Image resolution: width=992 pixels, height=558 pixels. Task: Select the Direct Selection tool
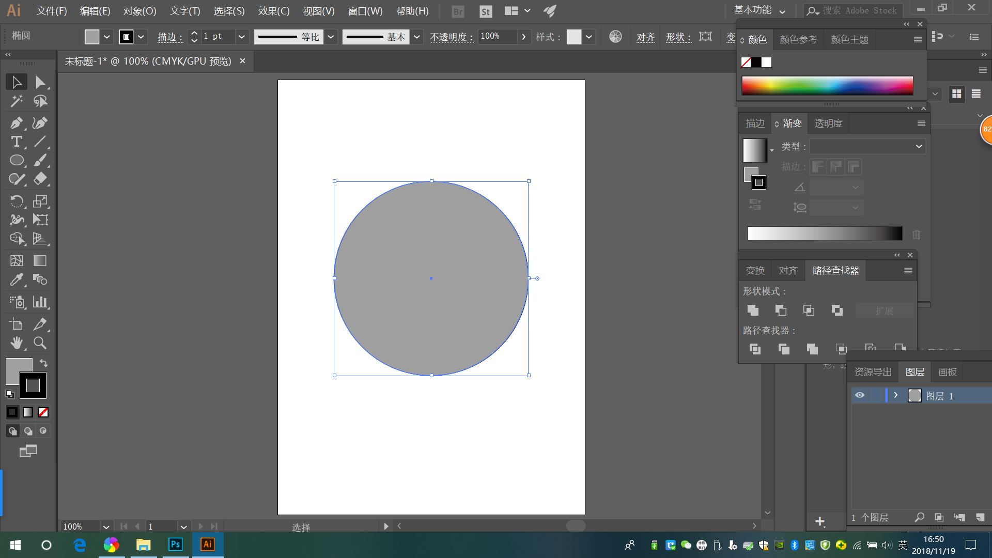(39, 82)
